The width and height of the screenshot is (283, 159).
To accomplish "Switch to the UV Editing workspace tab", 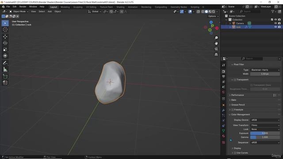I will pyautogui.click(x=91, y=7).
